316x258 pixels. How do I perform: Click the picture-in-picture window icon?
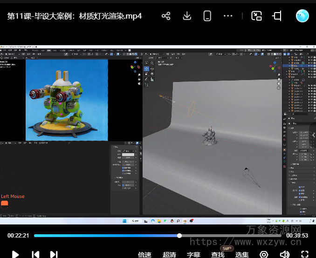point(257,16)
